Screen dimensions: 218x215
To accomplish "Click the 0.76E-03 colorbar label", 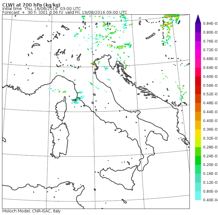I will pos(211,41).
